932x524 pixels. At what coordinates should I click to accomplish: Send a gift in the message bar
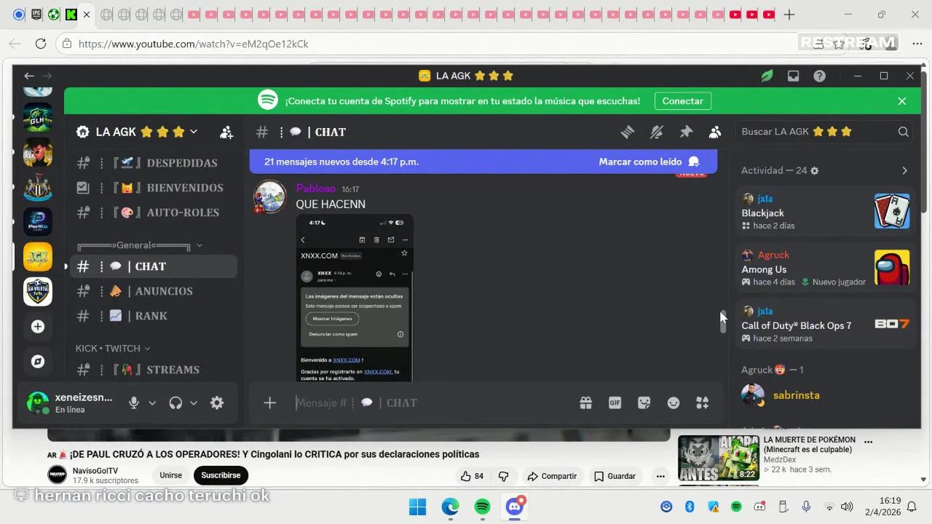pyautogui.click(x=585, y=402)
